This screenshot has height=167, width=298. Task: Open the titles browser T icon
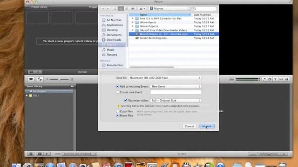click(x=275, y=79)
